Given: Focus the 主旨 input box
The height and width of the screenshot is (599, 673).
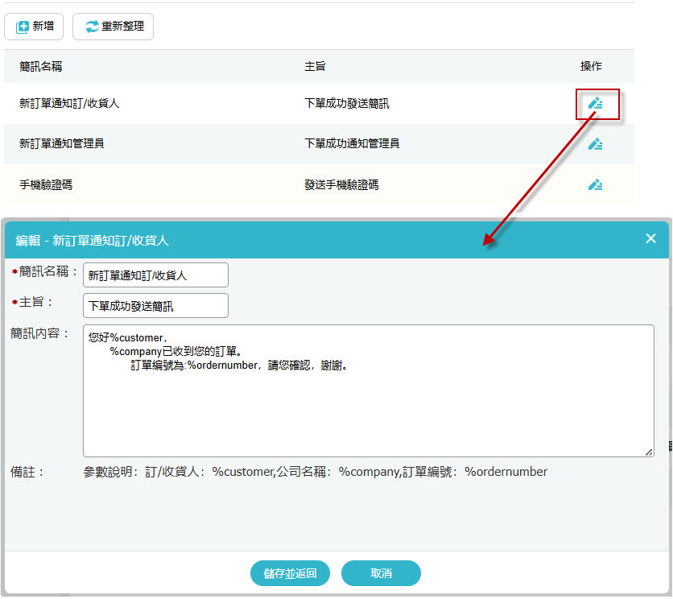Looking at the screenshot, I should click(155, 306).
